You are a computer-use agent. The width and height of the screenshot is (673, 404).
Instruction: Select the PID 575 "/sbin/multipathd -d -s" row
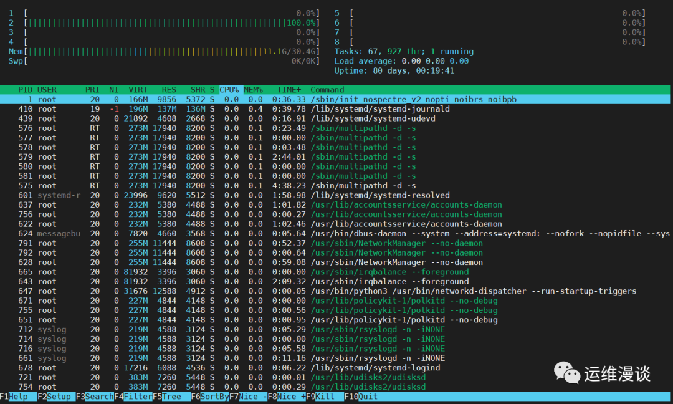pyautogui.click(x=335, y=185)
